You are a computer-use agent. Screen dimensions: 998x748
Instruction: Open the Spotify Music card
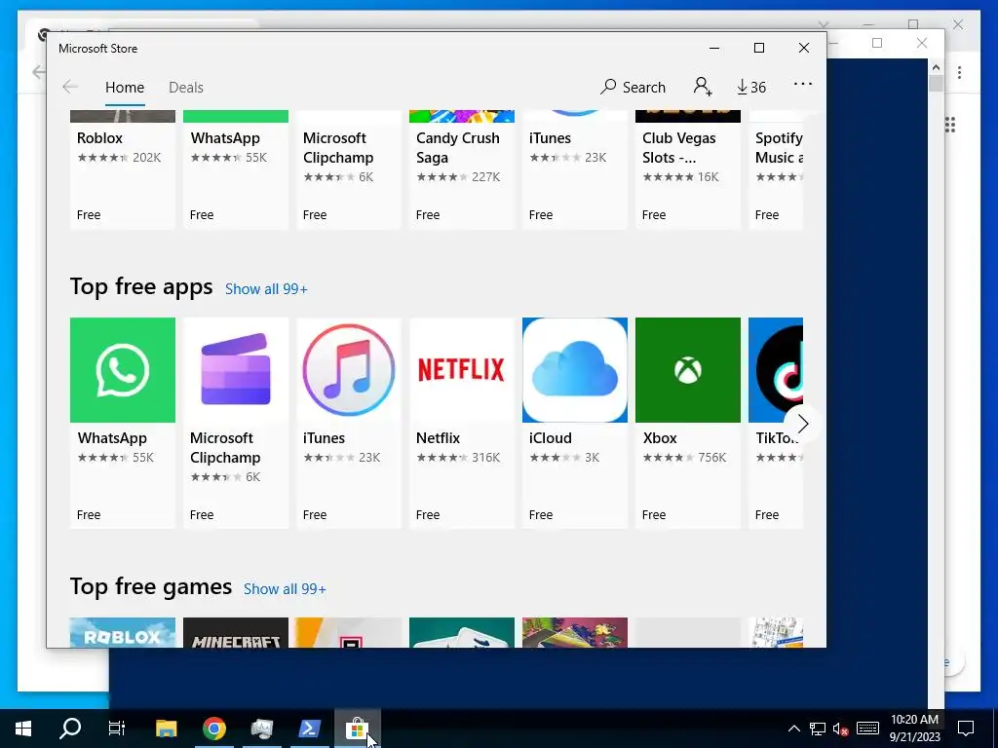coord(776,169)
